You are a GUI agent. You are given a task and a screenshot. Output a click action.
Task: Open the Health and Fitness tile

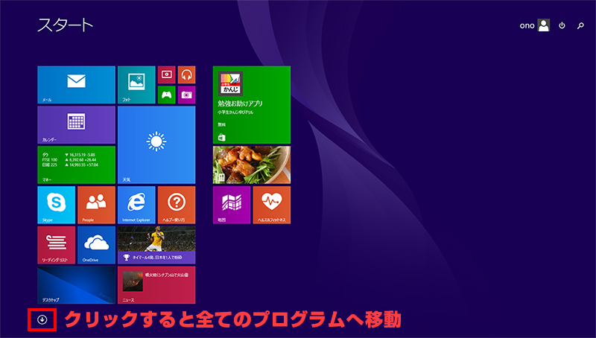click(272, 205)
